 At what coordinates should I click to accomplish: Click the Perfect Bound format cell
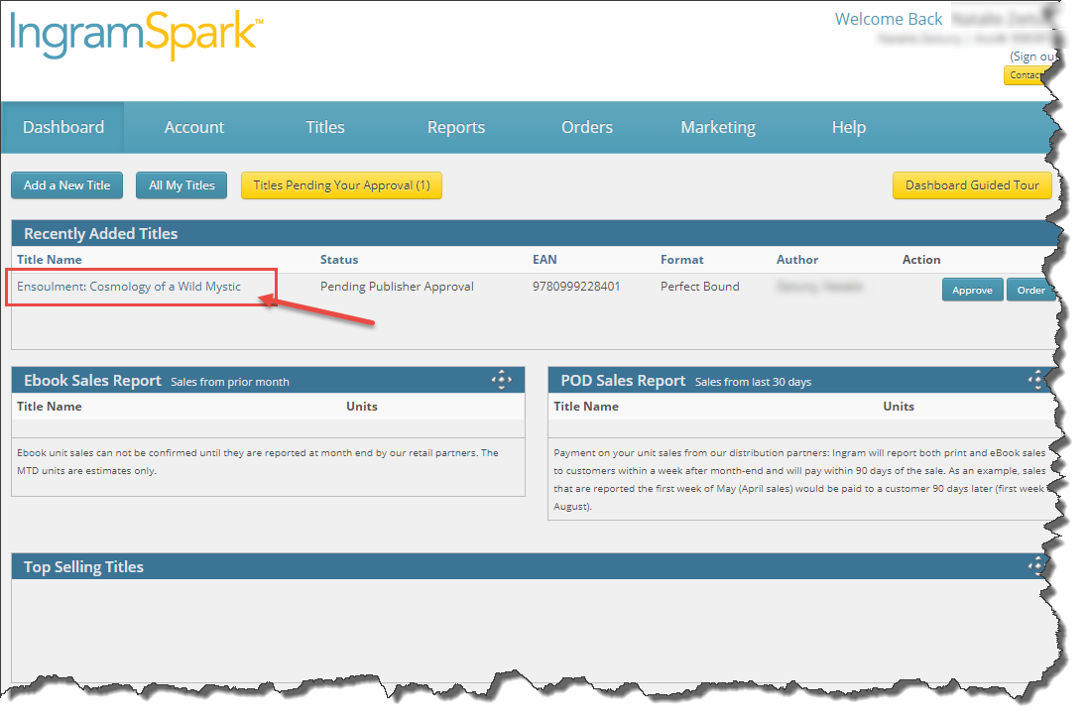700,287
